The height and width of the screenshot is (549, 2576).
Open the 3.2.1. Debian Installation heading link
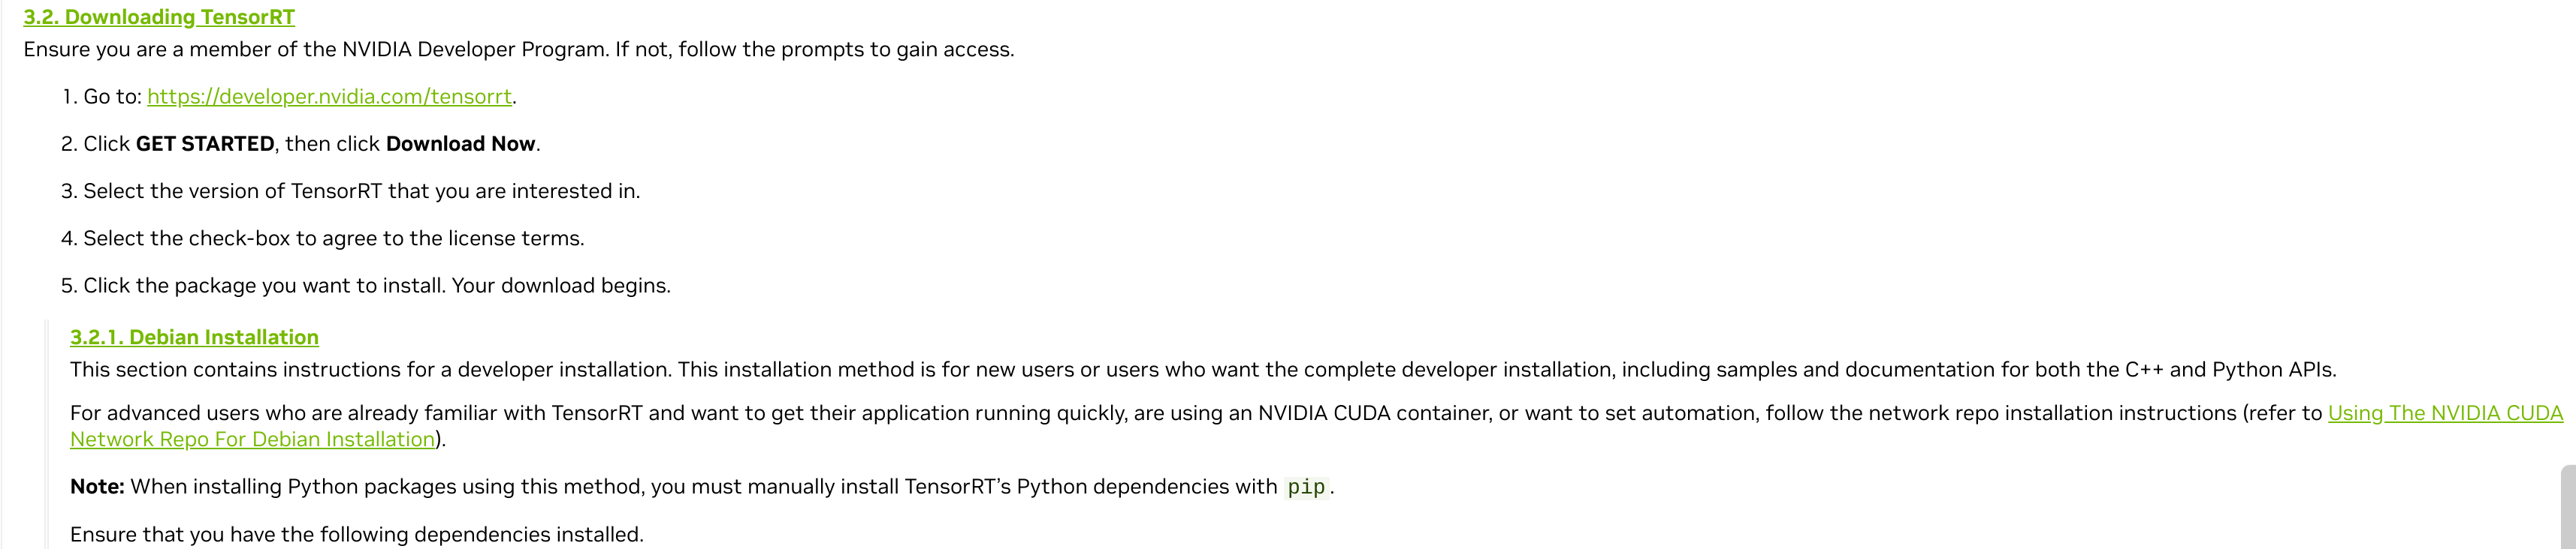coord(194,337)
